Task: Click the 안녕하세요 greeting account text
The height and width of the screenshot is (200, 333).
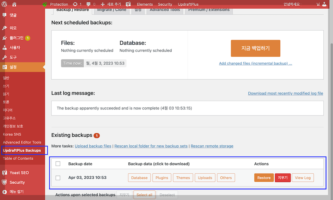Action: pos(291,4)
